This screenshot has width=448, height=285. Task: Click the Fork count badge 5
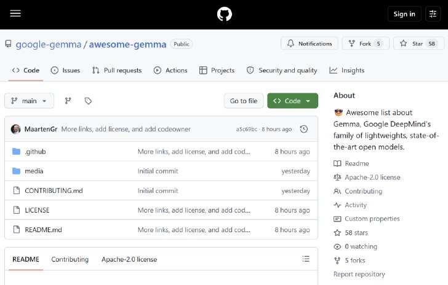pos(378,44)
